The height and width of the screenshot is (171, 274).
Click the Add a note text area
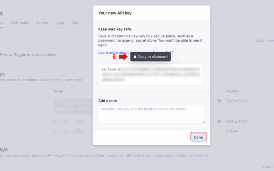pos(152,114)
